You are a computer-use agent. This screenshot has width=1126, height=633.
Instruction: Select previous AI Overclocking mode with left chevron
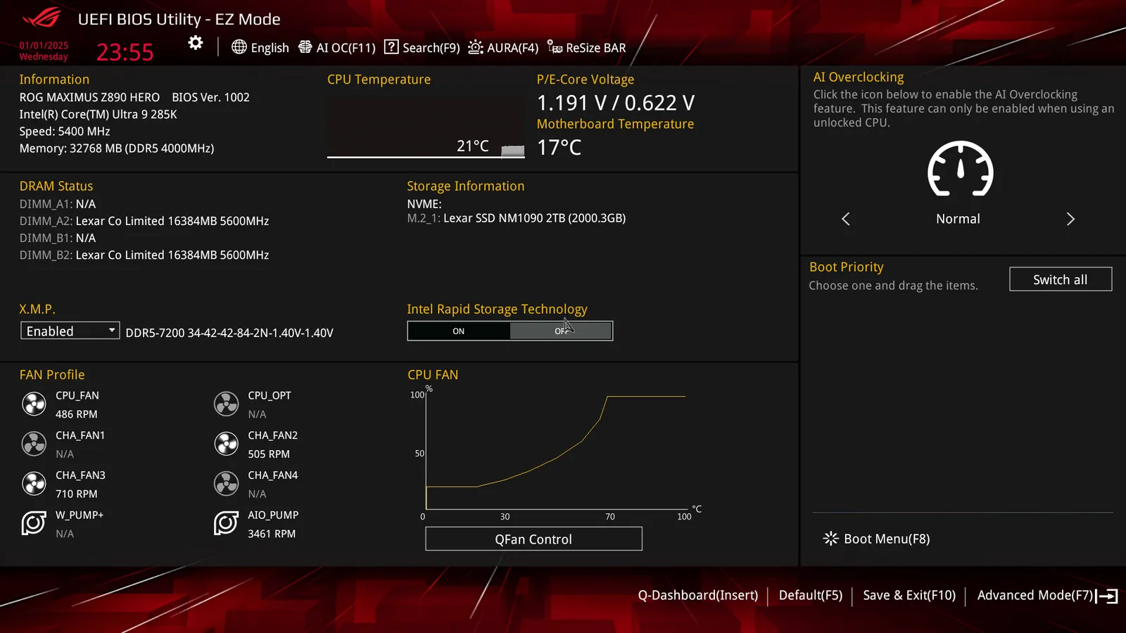846,219
